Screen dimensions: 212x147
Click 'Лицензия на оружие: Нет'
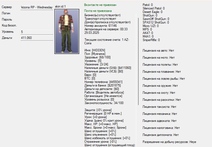tap(160, 86)
